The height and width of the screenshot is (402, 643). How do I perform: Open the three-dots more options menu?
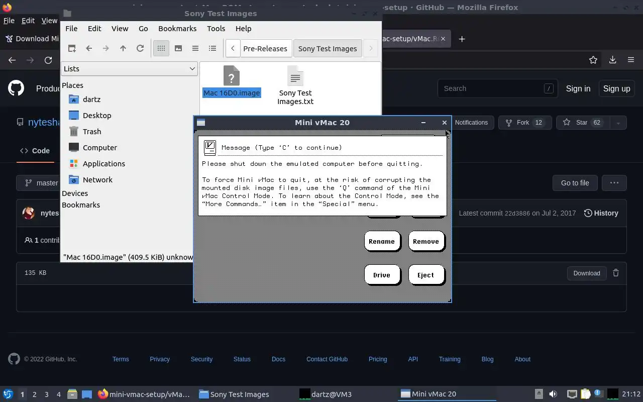614,183
